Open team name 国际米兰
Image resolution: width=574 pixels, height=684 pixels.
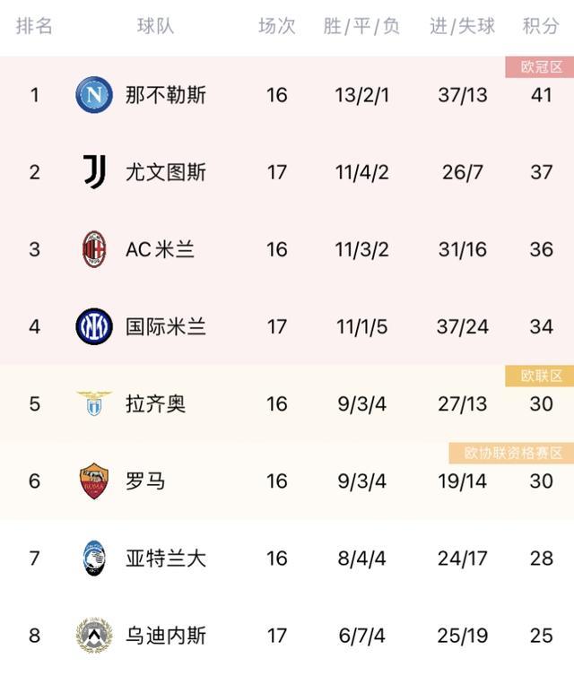(x=165, y=326)
